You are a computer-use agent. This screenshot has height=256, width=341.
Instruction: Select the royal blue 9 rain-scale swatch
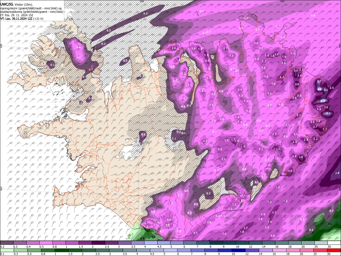(225, 250)
